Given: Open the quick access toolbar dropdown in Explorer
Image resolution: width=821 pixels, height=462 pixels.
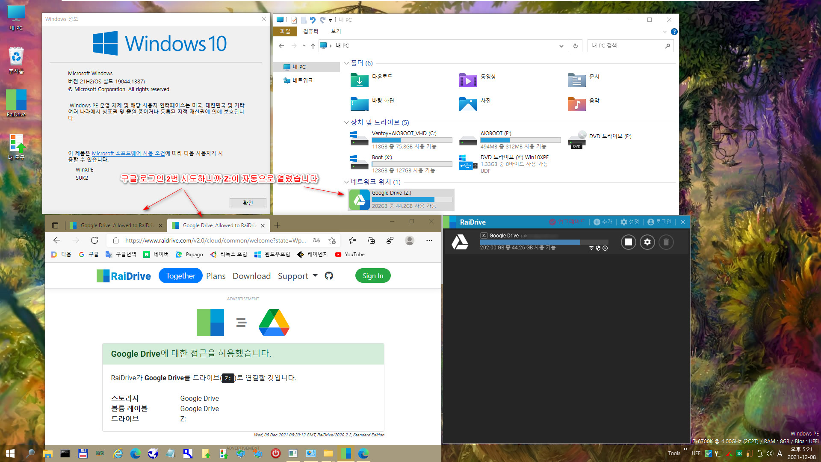Looking at the screenshot, I should (x=330, y=20).
